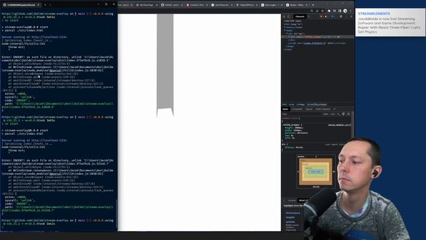Viewport: 426px width, 240px height.
Task: Edit the position absolute declaration
Action: 296,133
